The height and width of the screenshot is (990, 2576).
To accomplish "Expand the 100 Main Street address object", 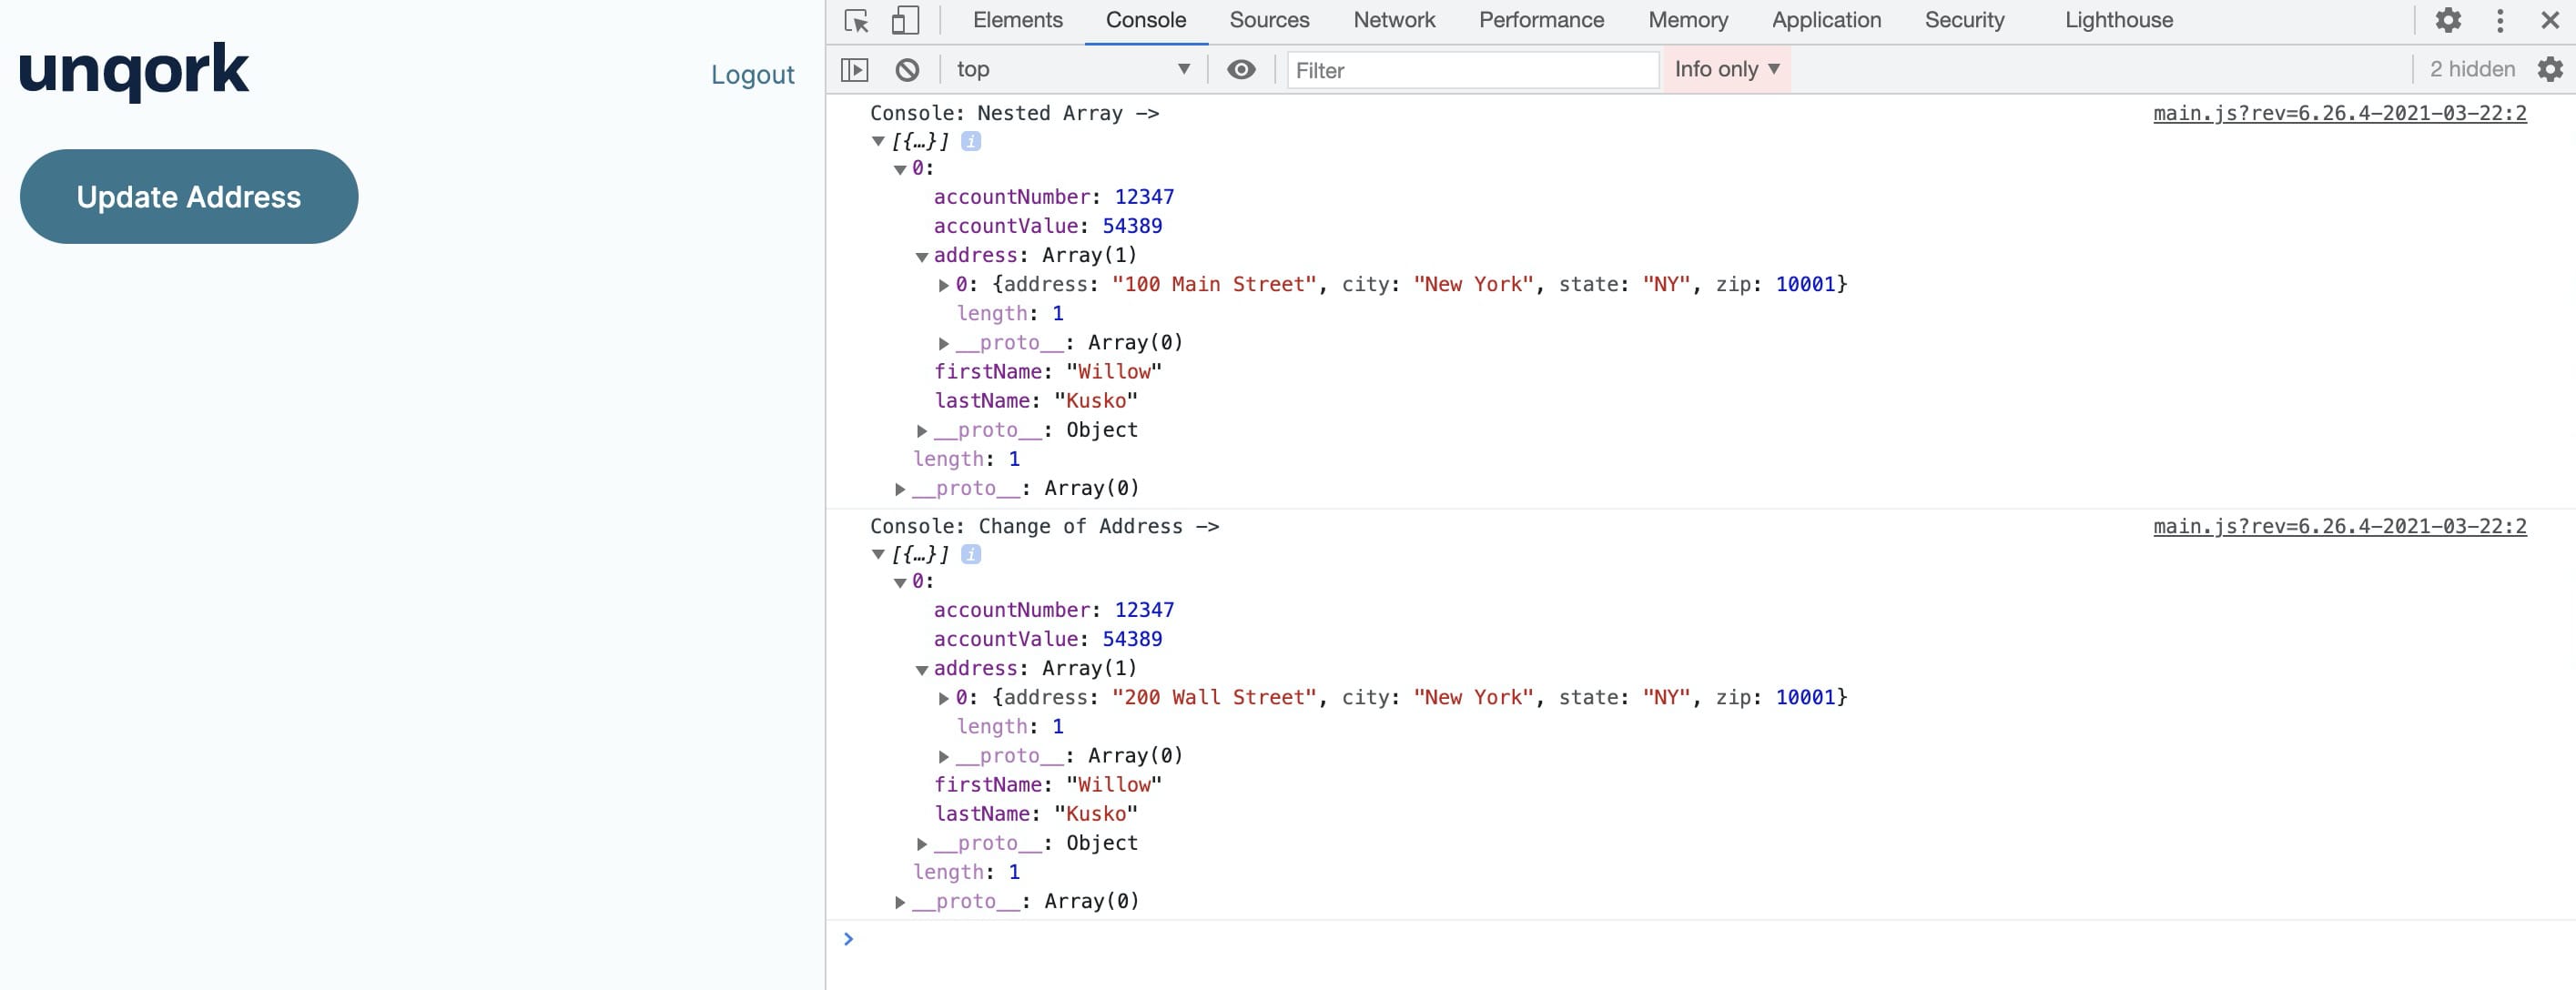I will [943, 285].
